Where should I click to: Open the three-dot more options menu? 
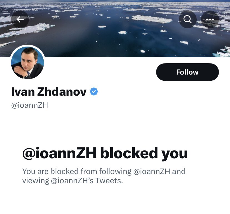210,19
